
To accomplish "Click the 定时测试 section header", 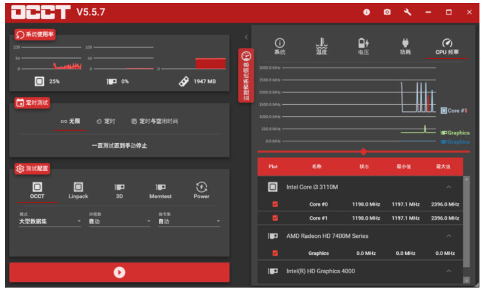I will pyautogui.click(x=32, y=103).
